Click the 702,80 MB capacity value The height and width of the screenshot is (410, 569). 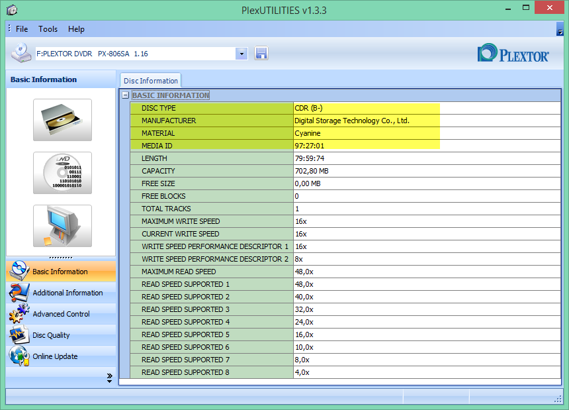(x=312, y=171)
